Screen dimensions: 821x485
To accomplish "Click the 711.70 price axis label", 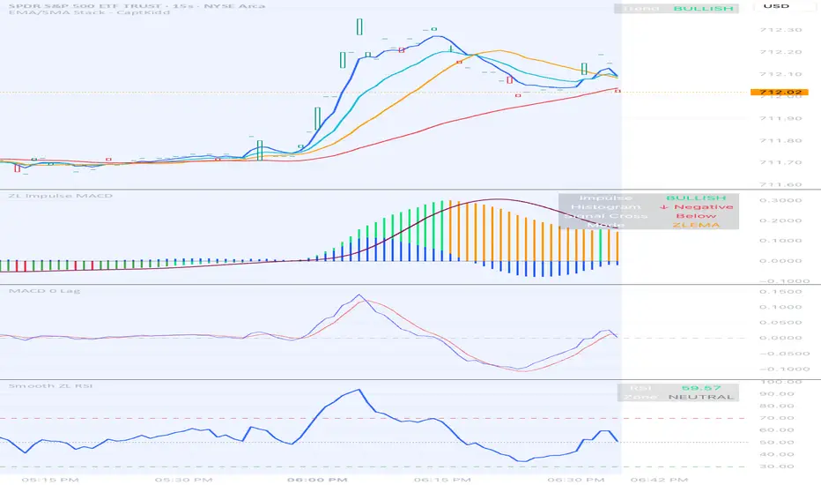I will [780, 162].
